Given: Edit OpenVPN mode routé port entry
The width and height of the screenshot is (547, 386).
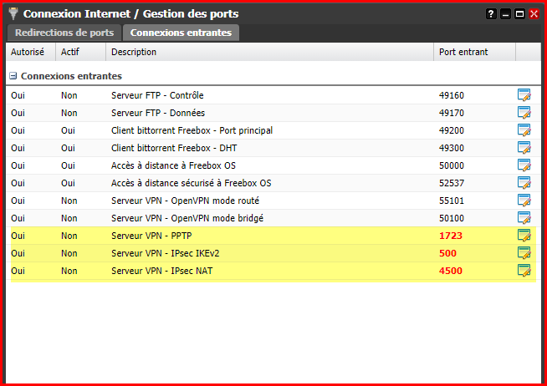Looking at the screenshot, I should tap(524, 201).
